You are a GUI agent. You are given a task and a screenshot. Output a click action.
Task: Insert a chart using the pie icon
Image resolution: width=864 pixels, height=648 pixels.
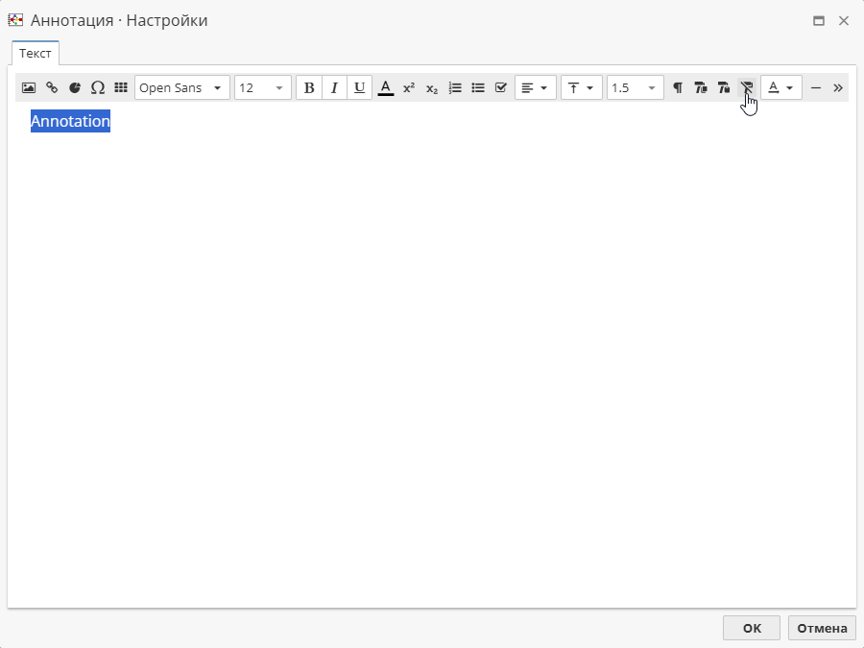(75, 87)
